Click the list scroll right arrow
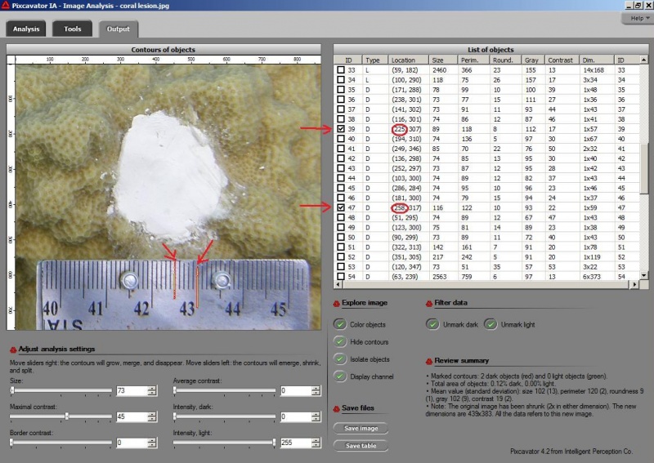 coord(634,284)
